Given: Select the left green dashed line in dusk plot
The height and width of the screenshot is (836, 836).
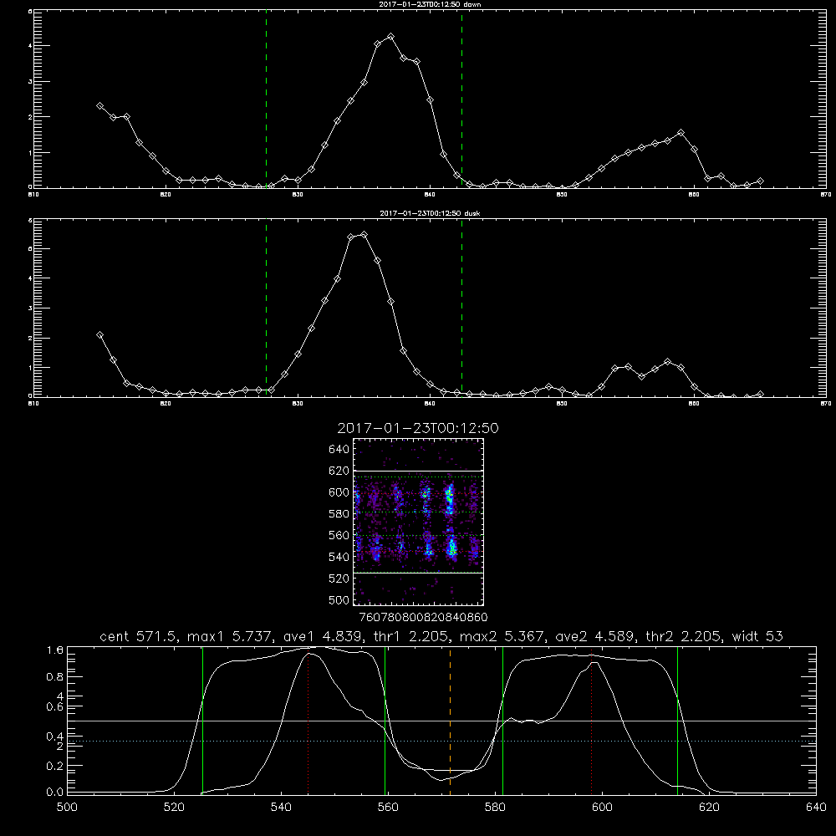Looking at the screenshot, I should [x=266, y=308].
